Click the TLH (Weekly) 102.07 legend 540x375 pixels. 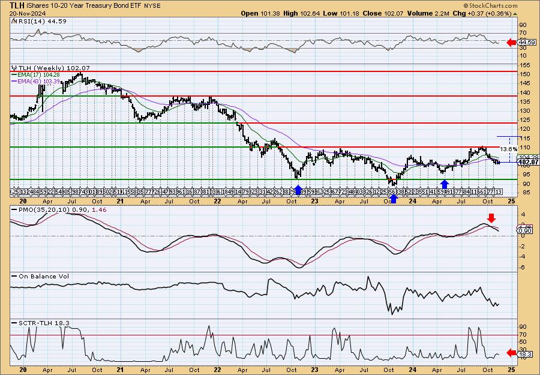coord(54,68)
